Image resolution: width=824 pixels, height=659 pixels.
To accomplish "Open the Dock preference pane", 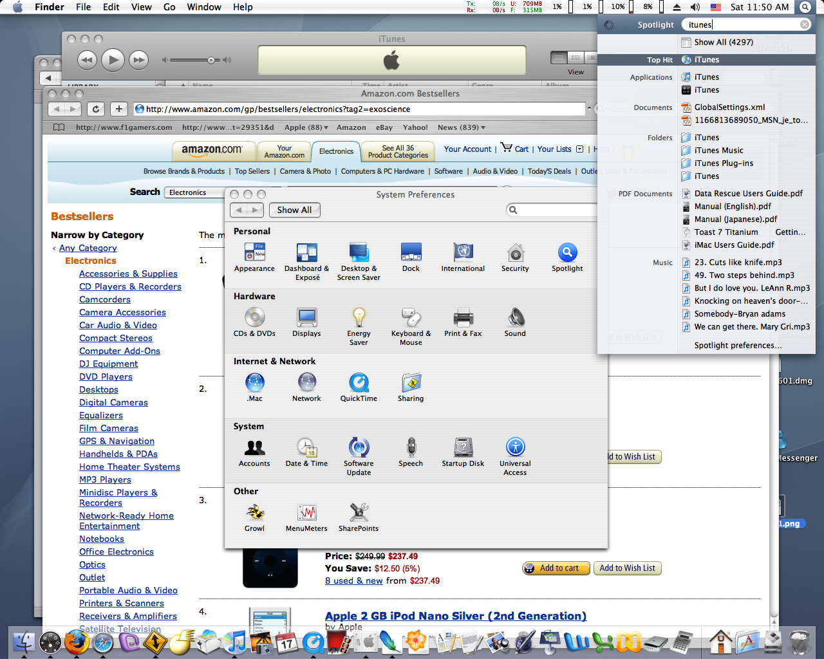I will (x=411, y=257).
